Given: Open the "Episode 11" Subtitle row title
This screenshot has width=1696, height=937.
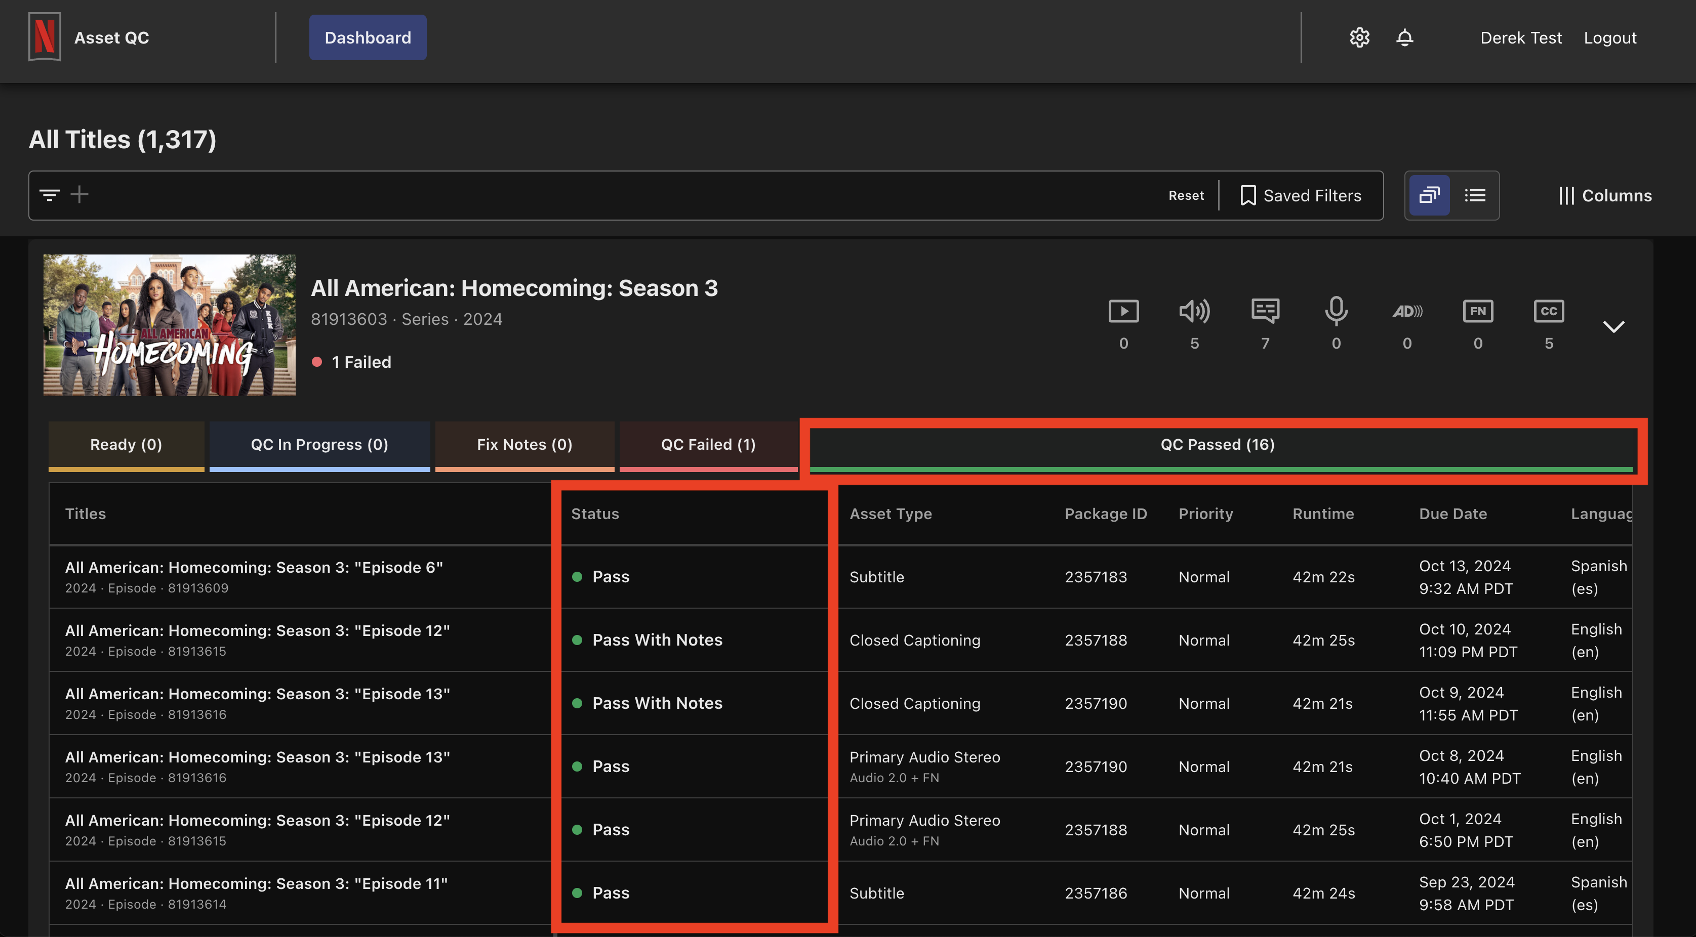Looking at the screenshot, I should point(256,883).
